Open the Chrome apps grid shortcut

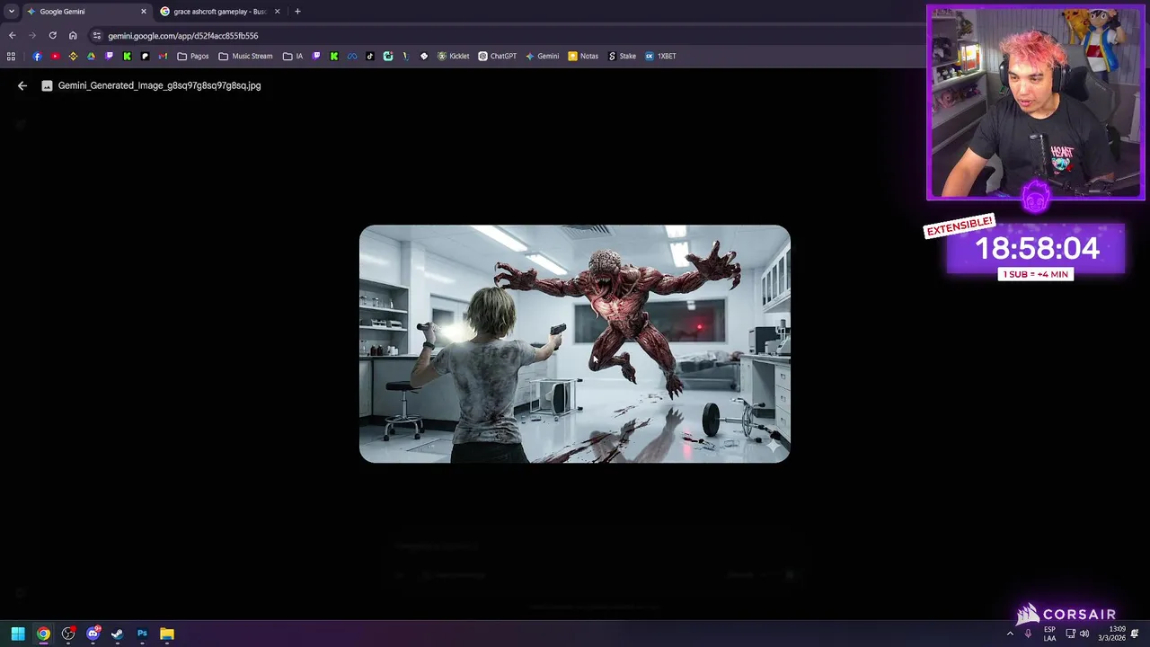click(11, 56)
